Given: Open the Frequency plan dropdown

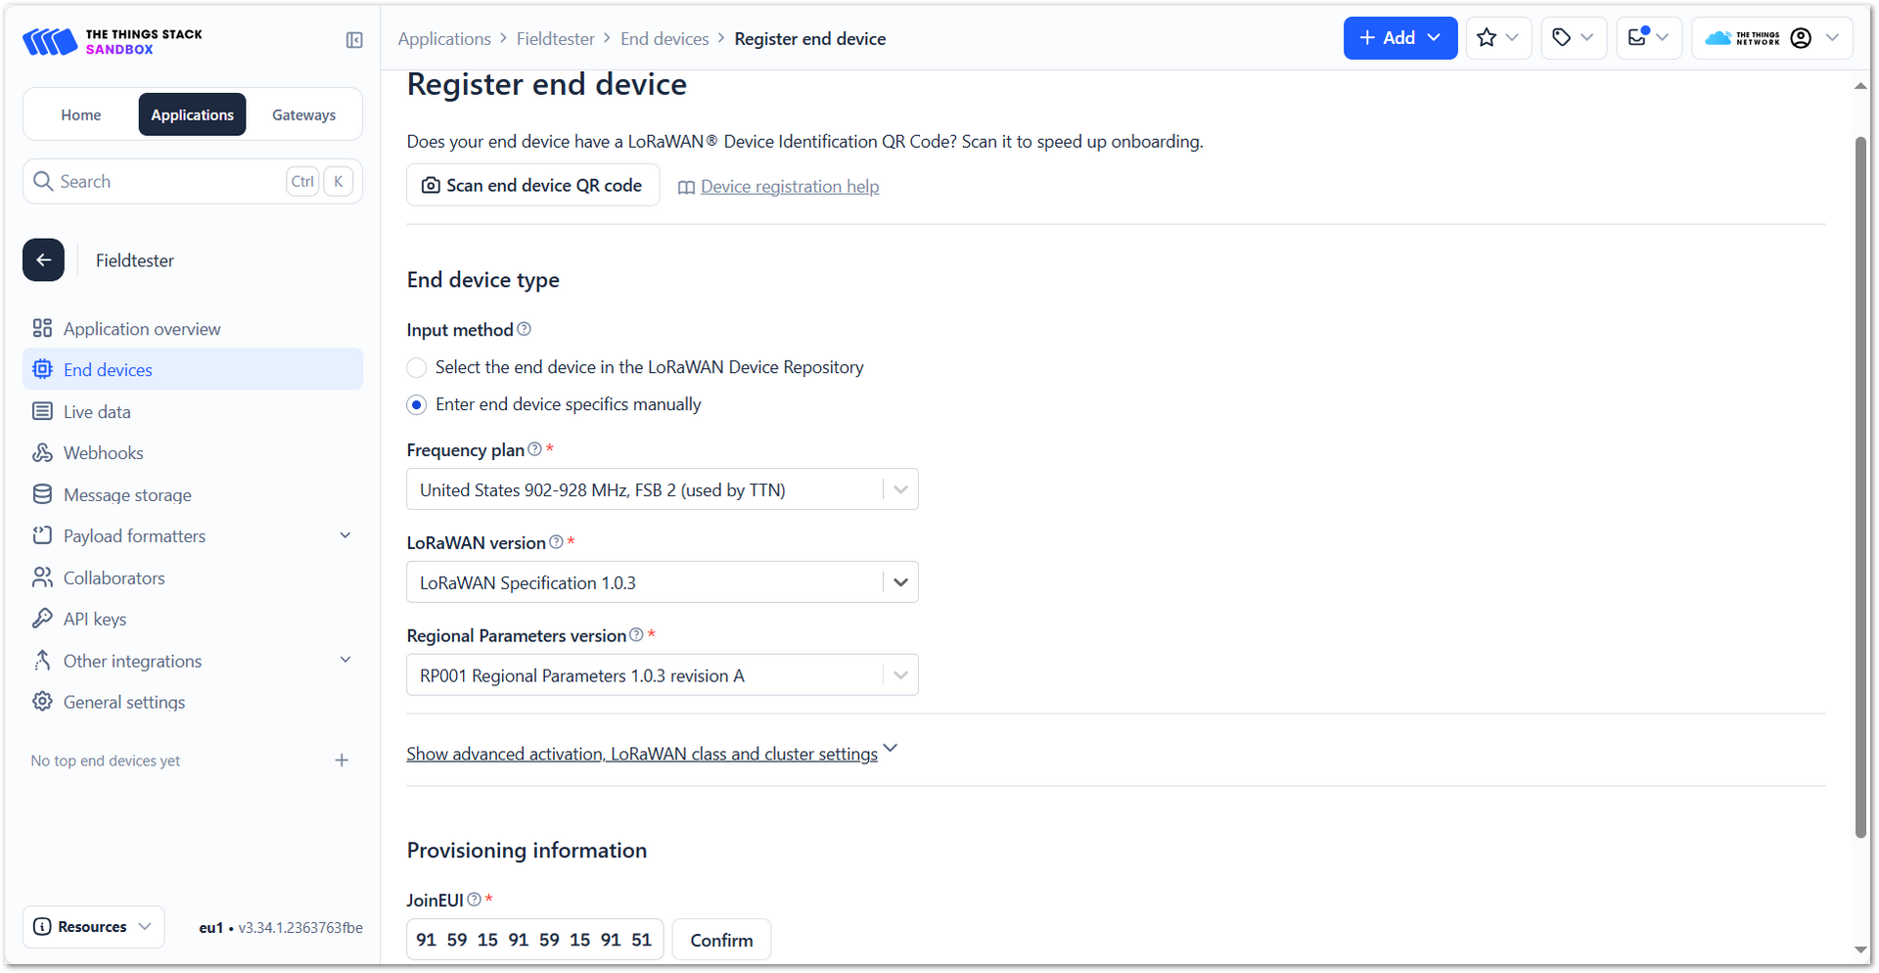Looking at the screenshot, I should click(x=662, y=489).
